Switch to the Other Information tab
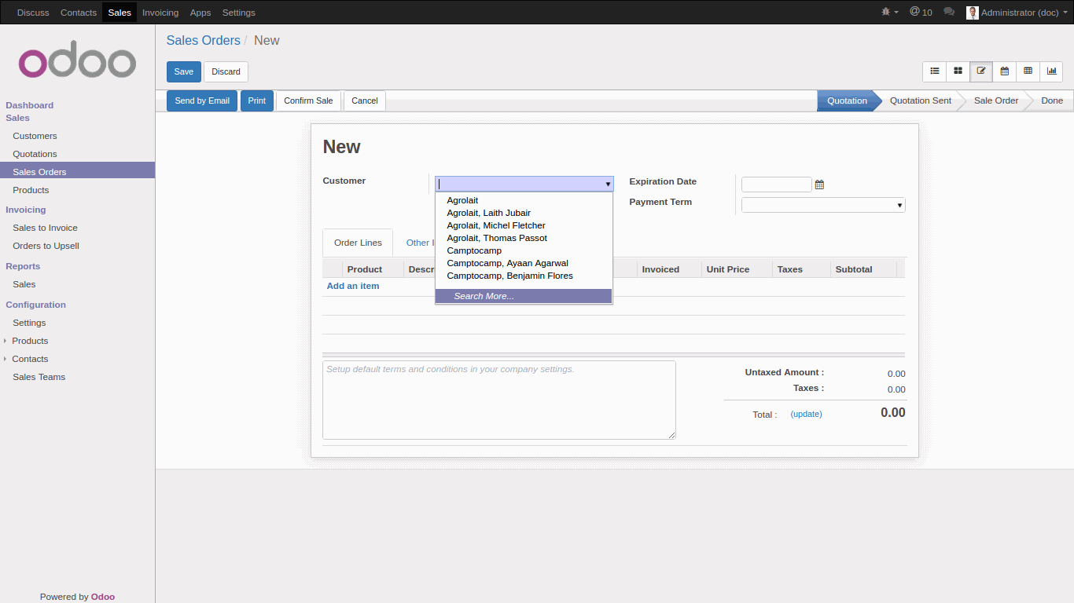This screenshot has width=1074, height=603. pyautogui.click(x=419, y=243)
